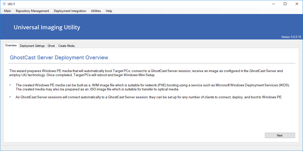Click the bullet text about .WIM image file
This screenshot has height=151, width=303.
(153, 87)
